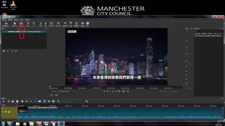
Task: Open the Recent clock icon panel
Action: tap(51, 23)
